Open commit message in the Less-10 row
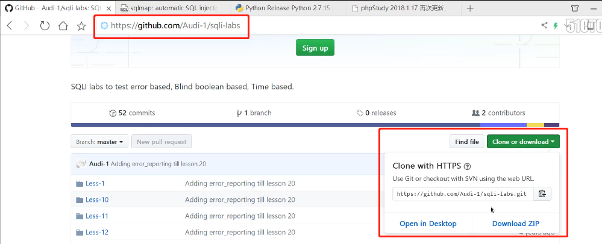This screenshot has height=244, width=602. pyautogui.click(x=240, y=200)
